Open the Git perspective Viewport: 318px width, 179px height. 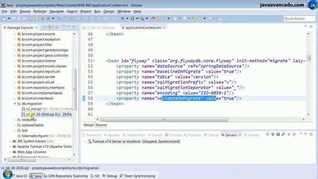pos(95,176)
